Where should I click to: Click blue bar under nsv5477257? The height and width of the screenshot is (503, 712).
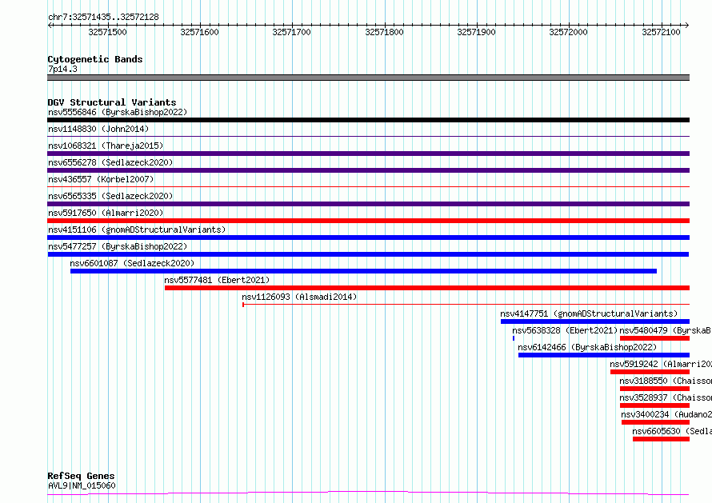coord(368,254)
